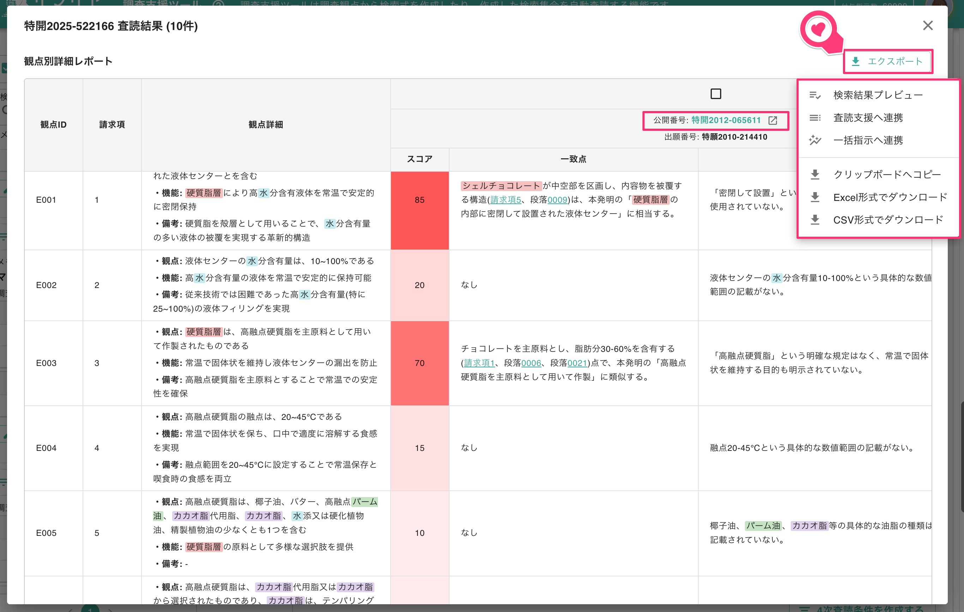Open publication link 特開2012-065611
964x612 pixels.
[726, 120]
